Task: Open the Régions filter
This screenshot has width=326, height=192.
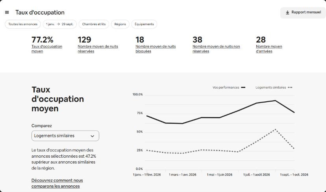Action: 120,24
